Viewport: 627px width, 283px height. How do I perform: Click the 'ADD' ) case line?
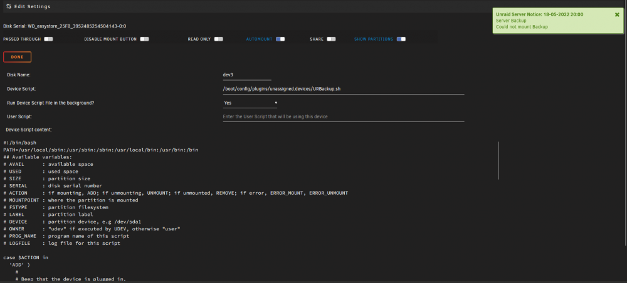19,265
